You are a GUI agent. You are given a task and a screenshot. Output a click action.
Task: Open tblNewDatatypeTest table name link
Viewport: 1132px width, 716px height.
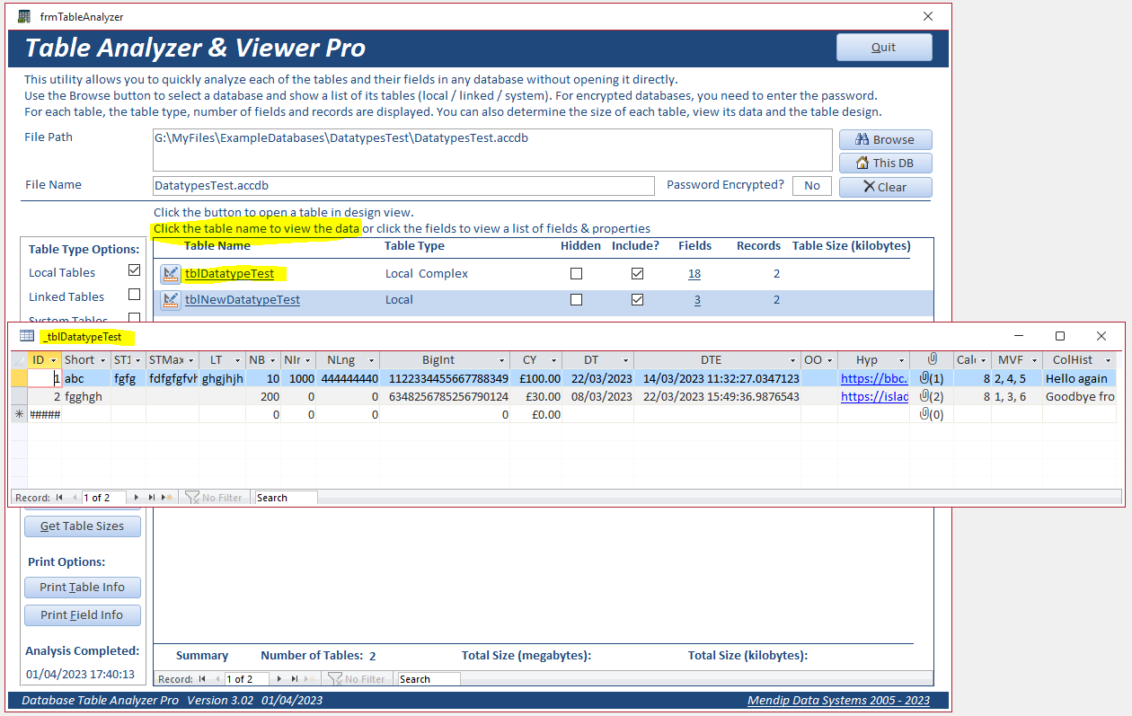[x=243, y=300]
